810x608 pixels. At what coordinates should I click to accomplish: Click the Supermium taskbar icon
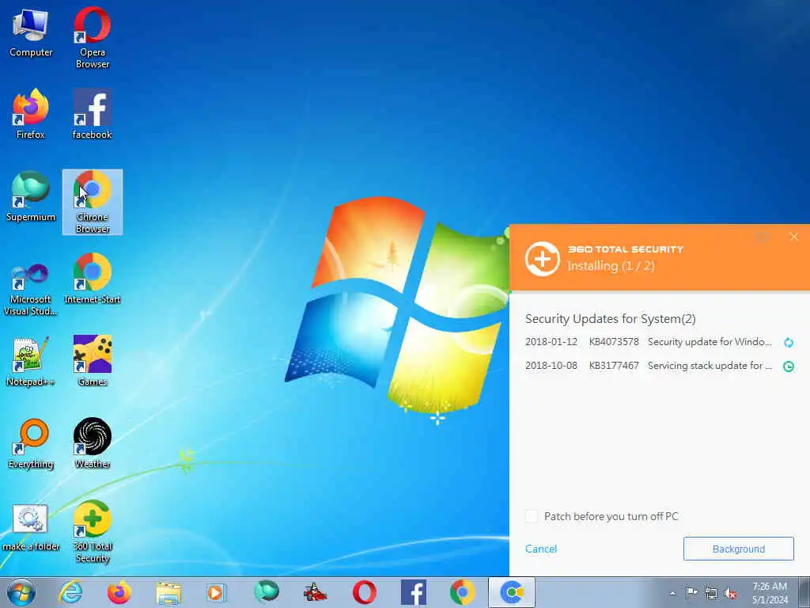266,592
